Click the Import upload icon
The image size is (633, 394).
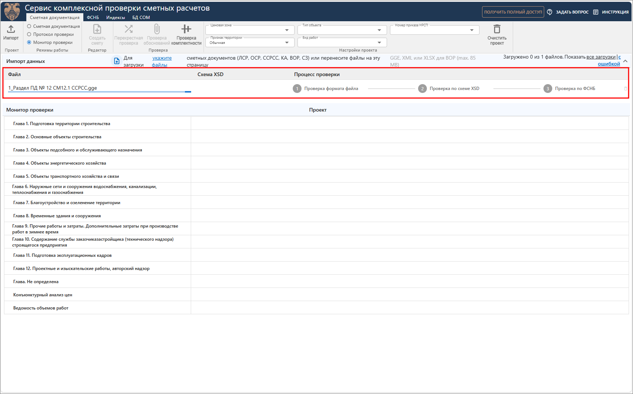11,29
